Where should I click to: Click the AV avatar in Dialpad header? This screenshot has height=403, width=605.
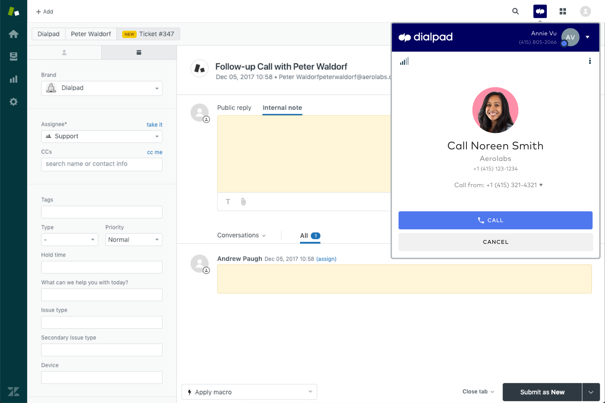click(x=570, y=37)
